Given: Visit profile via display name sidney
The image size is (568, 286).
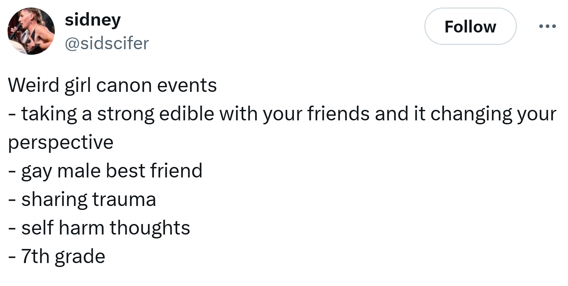Looking at the screenshot, I should pyautogui.click(x=93, y=20).
